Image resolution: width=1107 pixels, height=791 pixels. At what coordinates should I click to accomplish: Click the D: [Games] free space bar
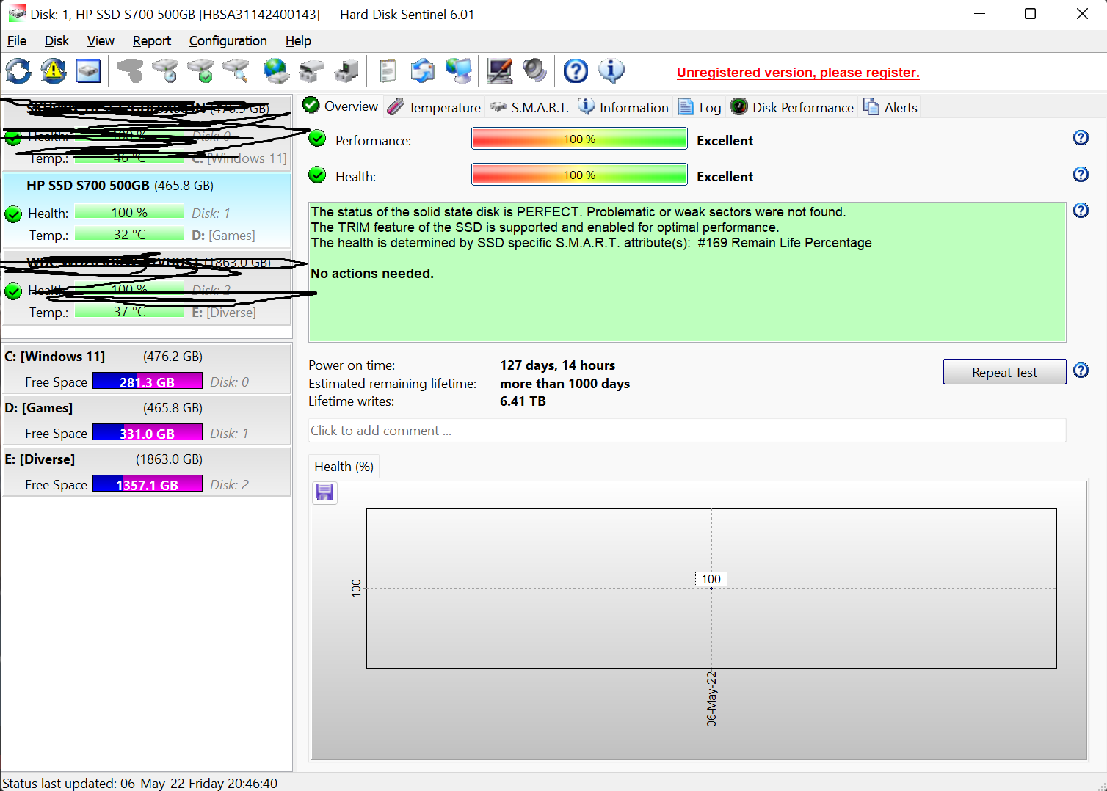pos(148,434)
